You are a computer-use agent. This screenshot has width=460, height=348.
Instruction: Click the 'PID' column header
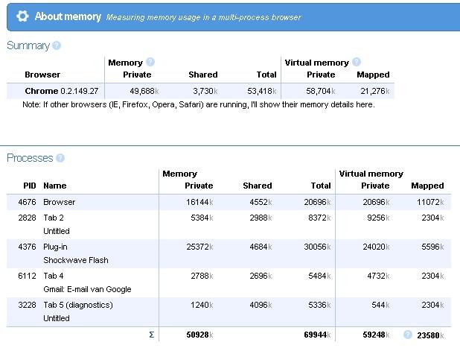pyautogui.click(x=30, y=186)
